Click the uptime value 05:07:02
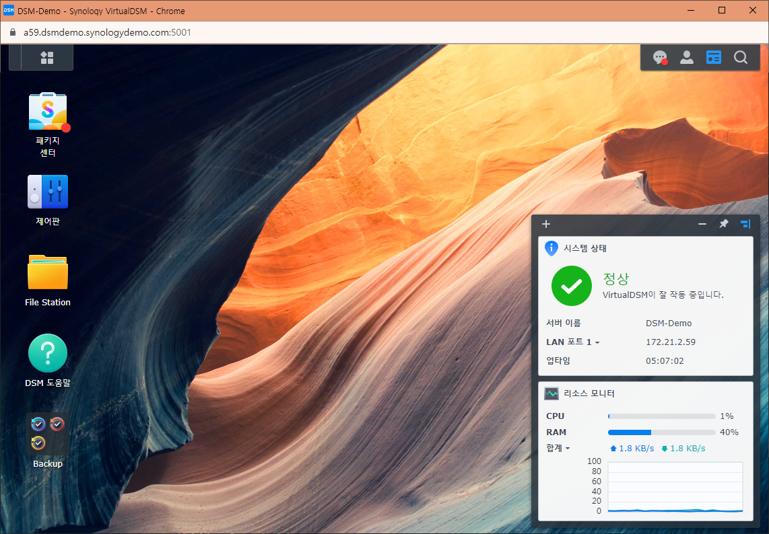The width and height of the screenshot is (769, 534). [665, 360]
